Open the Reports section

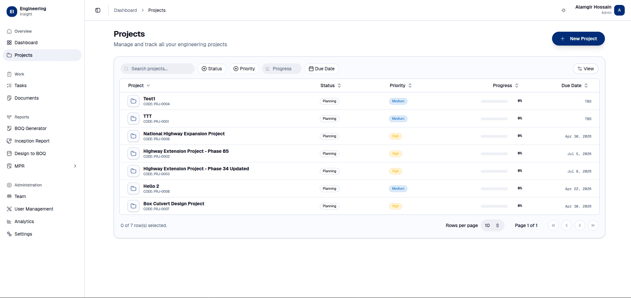point(22,117)
